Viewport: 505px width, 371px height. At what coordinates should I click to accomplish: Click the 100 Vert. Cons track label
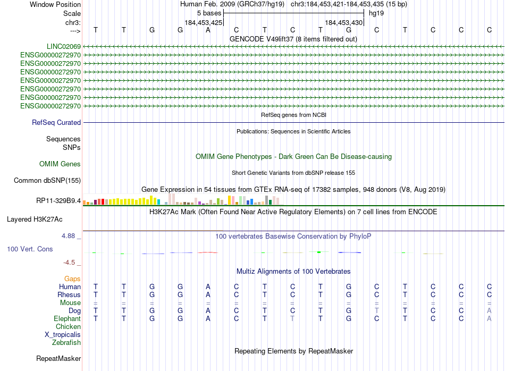(x=30, y=249)
